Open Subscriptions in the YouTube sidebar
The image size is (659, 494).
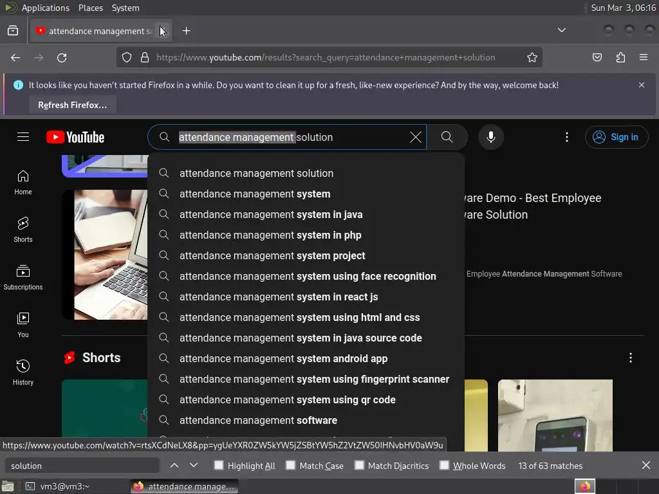[23, 277]
